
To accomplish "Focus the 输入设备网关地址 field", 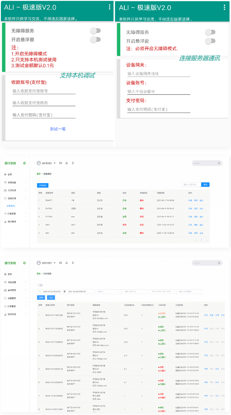I will 158,74.
